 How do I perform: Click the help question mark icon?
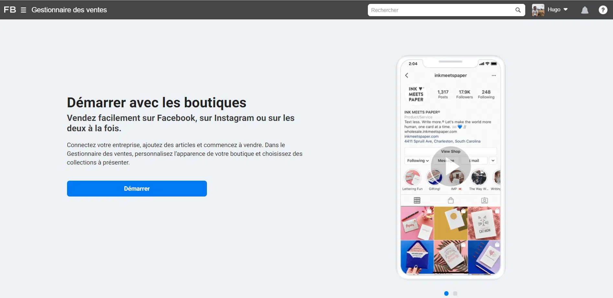pos(603,10)
